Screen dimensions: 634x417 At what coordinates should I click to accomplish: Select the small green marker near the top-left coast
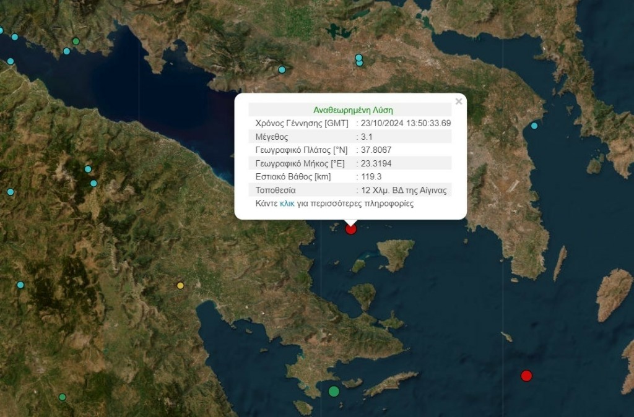click(x=76, y=41)
